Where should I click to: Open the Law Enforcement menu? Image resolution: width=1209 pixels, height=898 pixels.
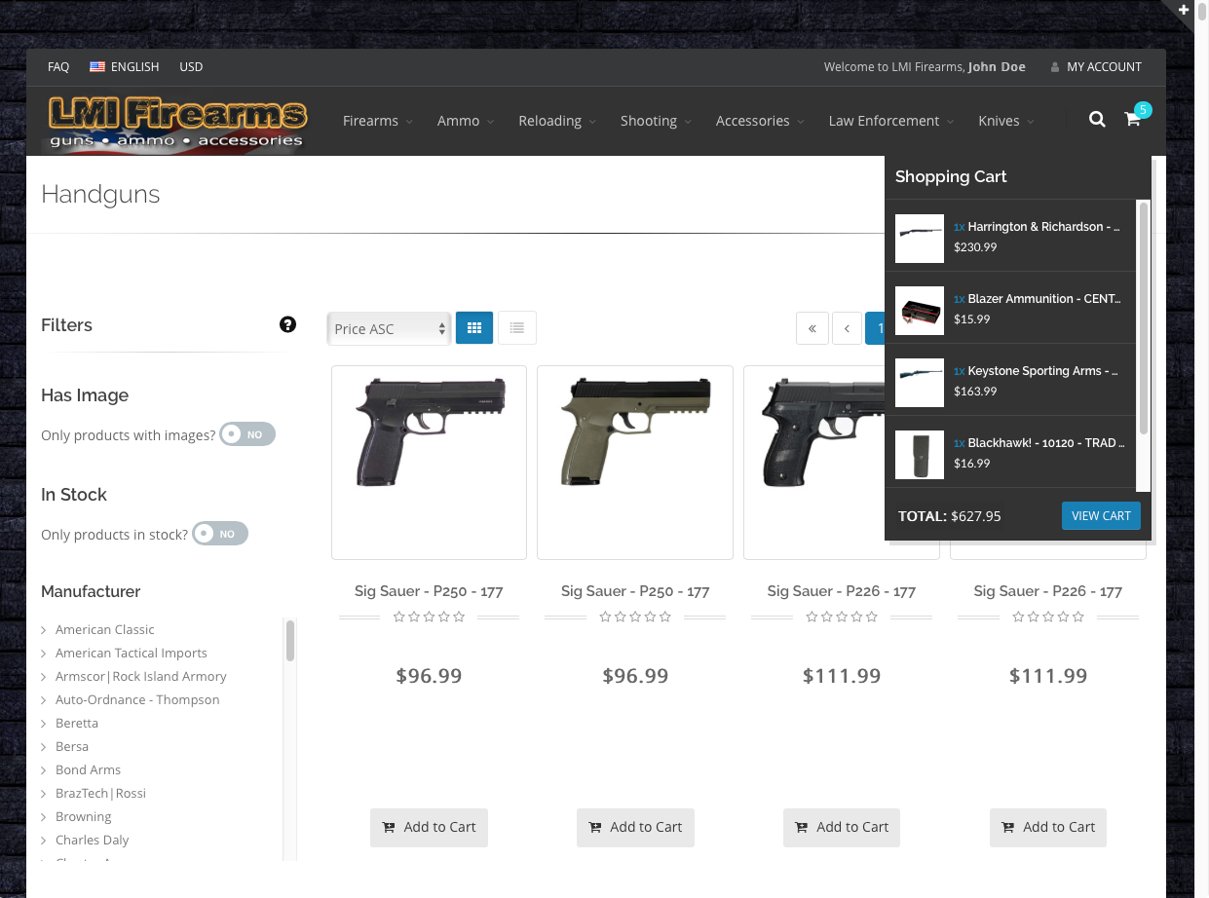pos(890,121)
